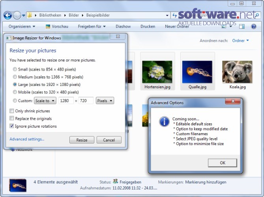264x197 pixels.
Task: Select the Custom size radio button
Action: pos(15,100)
